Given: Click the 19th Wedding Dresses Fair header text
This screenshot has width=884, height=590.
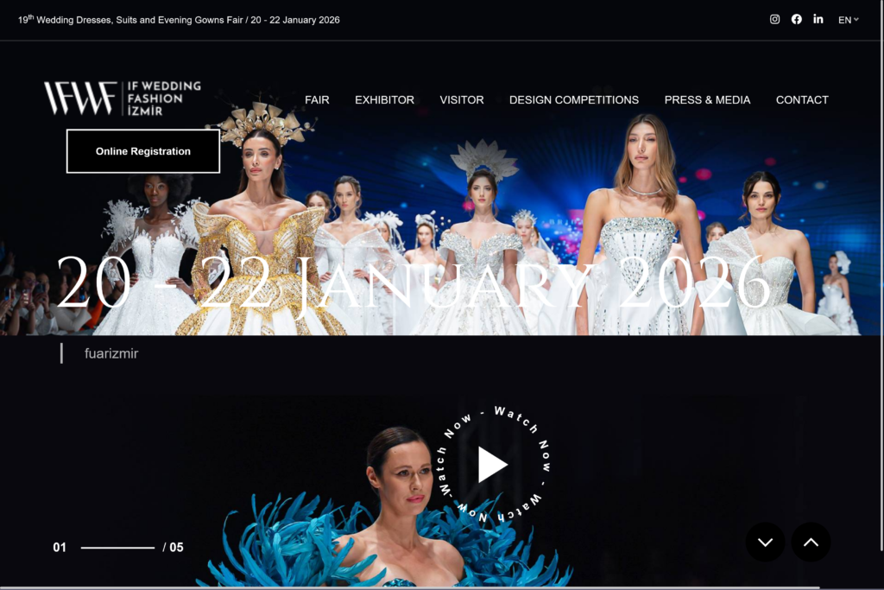Looking at the screenshot, I should [x=177, y=19].
